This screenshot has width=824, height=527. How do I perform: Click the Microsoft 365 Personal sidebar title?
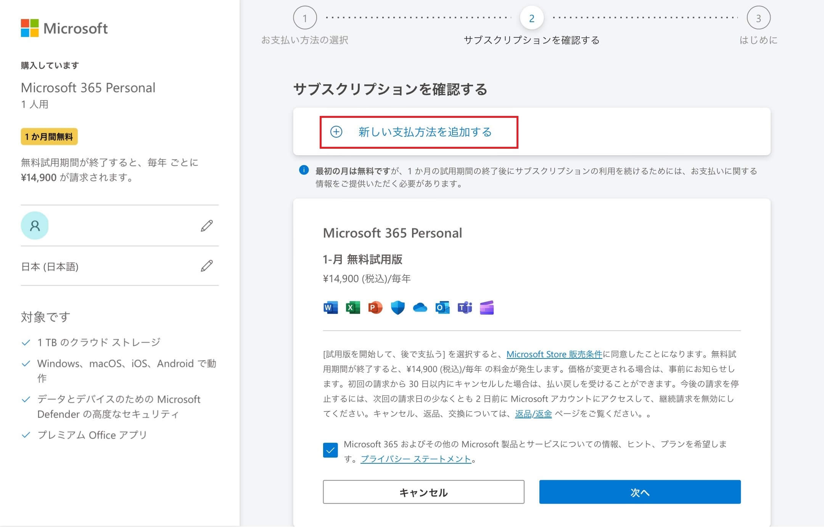click(88, 88)
